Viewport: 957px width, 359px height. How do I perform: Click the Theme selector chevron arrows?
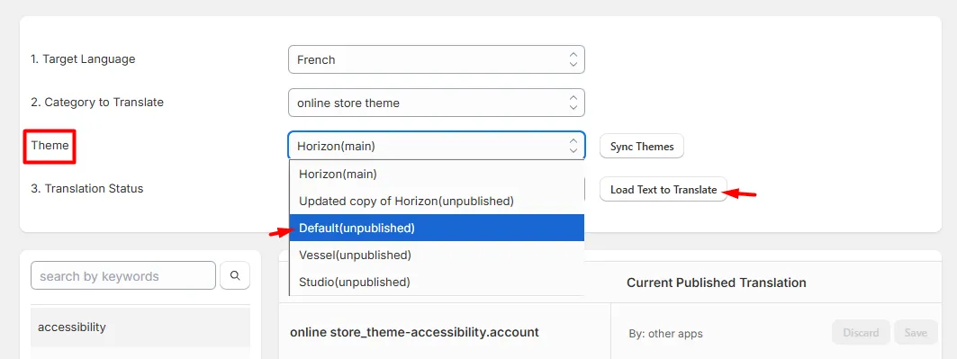coord(573,146)
